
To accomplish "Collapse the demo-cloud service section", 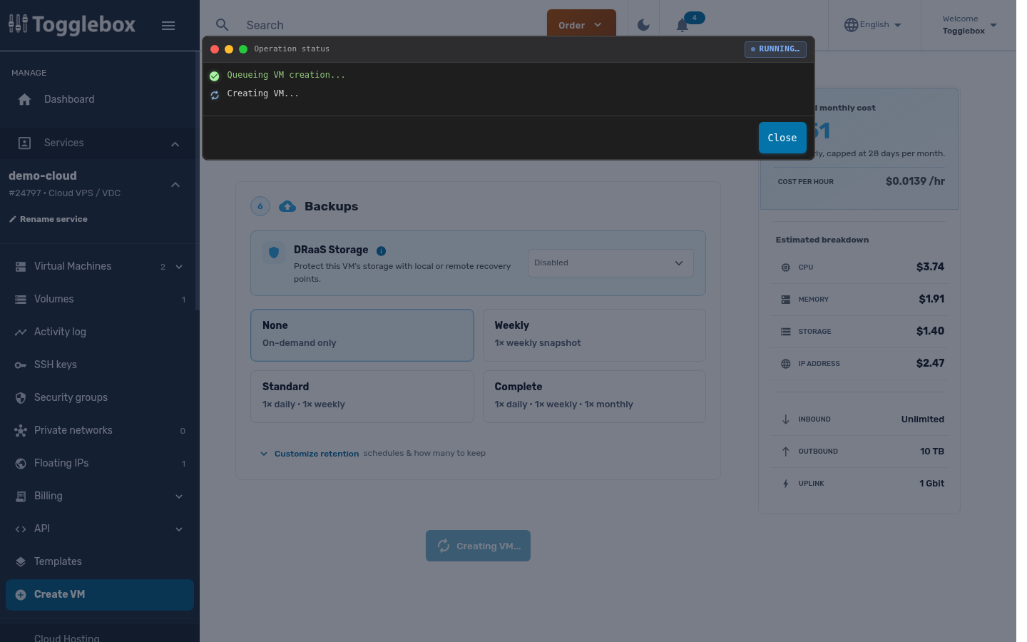I will 175,185.
